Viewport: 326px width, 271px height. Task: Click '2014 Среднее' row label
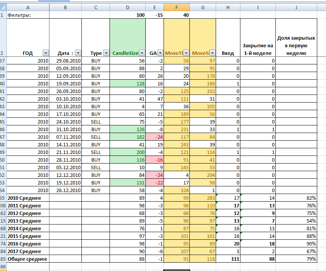(28, 229)
